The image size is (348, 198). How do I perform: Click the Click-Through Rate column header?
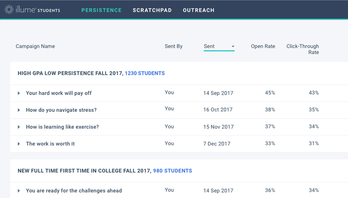[x=302, y=49]
